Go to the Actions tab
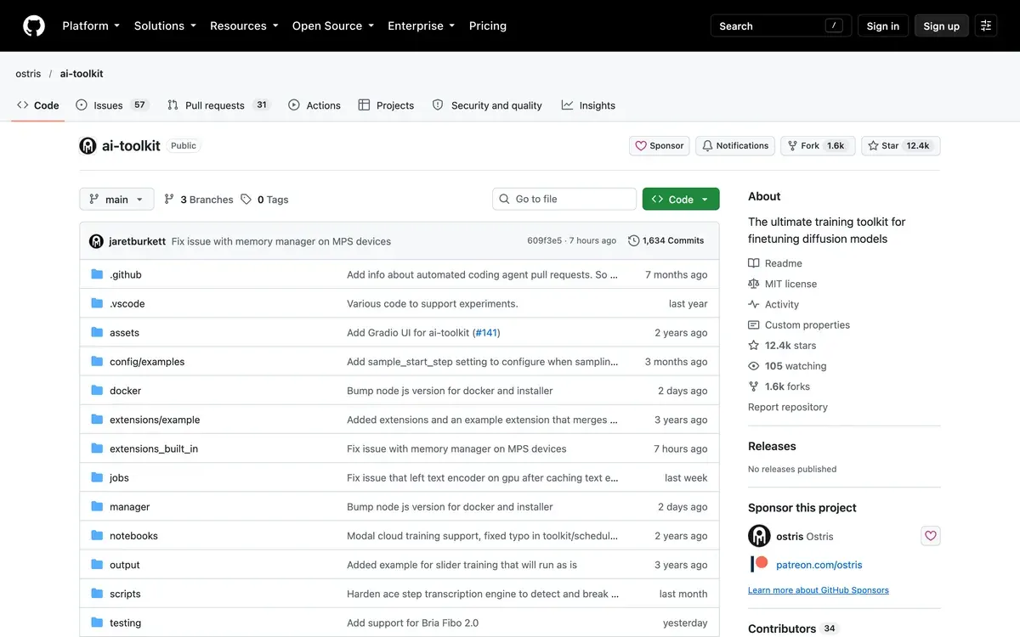This screenshot has height=637, width=1020. coord(314,105)
